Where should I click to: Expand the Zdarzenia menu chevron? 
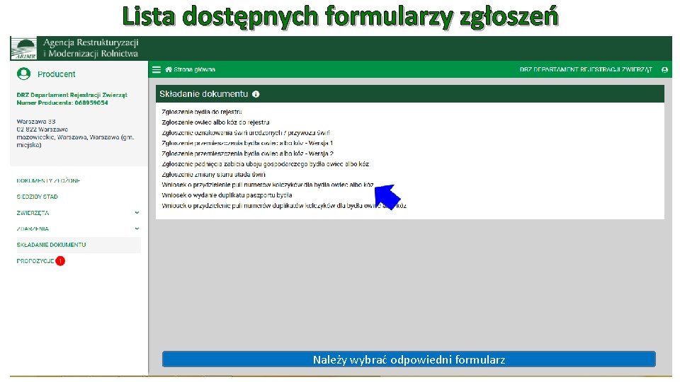(137, 228)
